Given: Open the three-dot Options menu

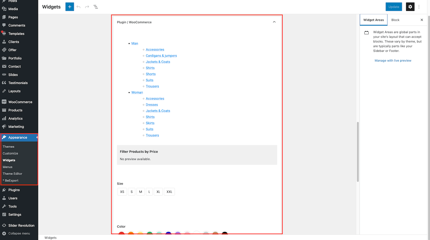Looking at the screenshot, I should pyautogui.click(x=419, y=7).
